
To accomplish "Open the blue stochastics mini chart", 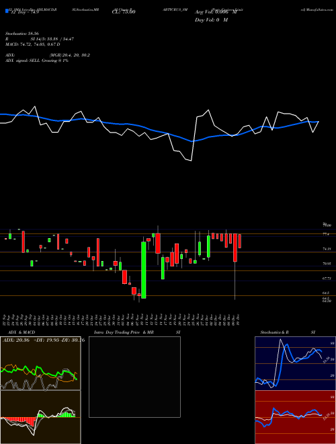I will coord(295,363).
